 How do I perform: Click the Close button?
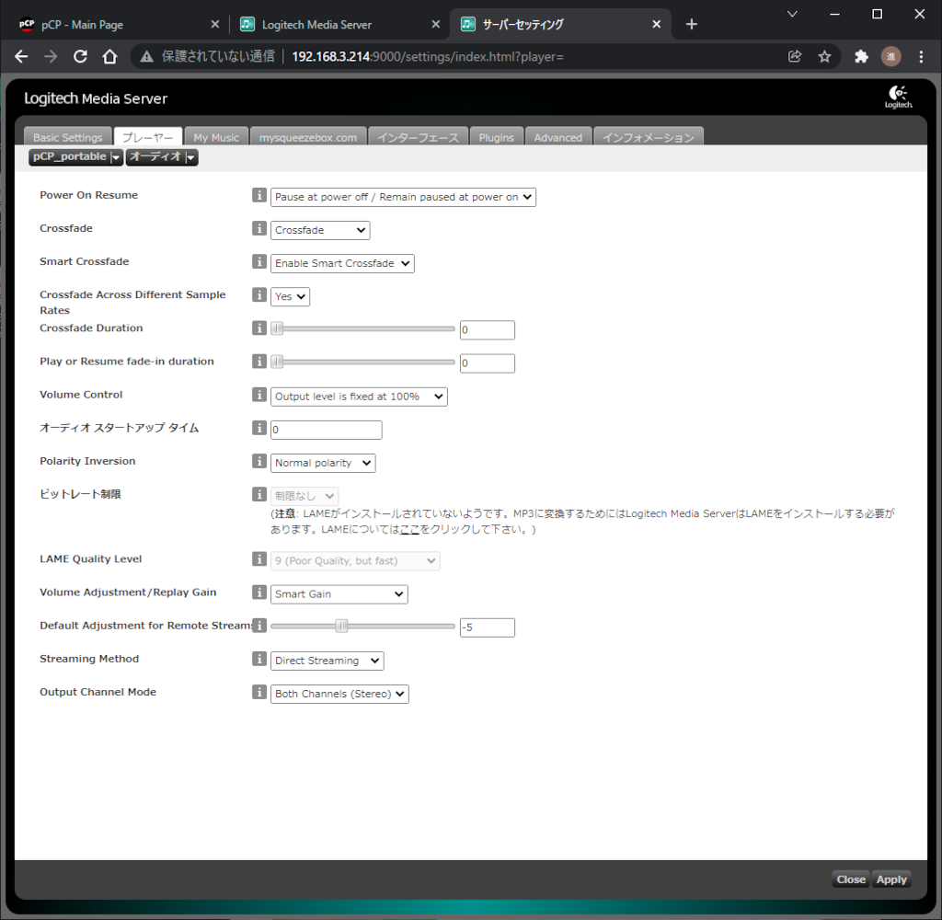tap(851, 880)
